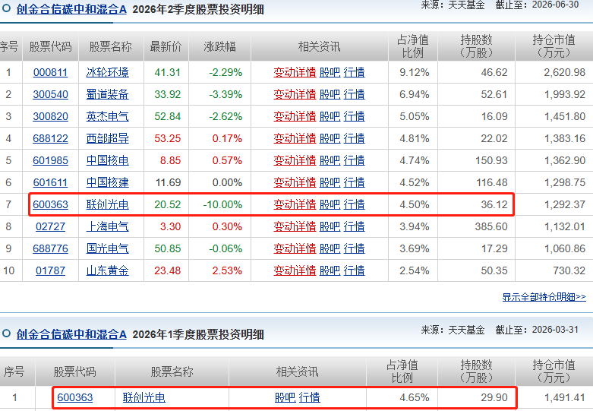Select the date 2026-06-30
The image size is (593, 411).
555,5
